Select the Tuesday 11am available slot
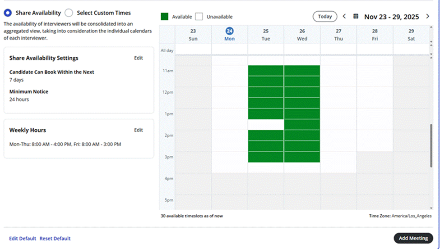 tap(266, 71)
